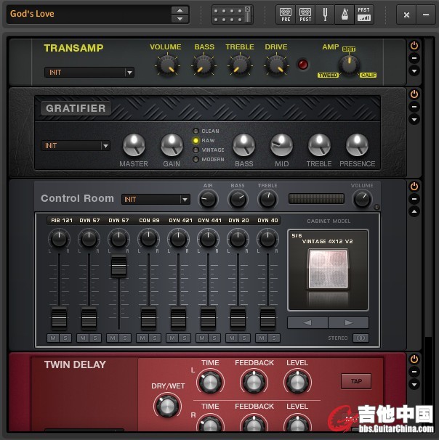
Task: Open the tuner tool
Action: [324, 14]
